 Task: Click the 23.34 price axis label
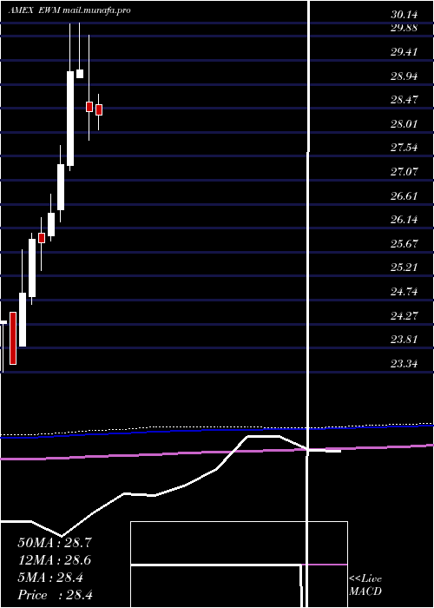point(404,364)
